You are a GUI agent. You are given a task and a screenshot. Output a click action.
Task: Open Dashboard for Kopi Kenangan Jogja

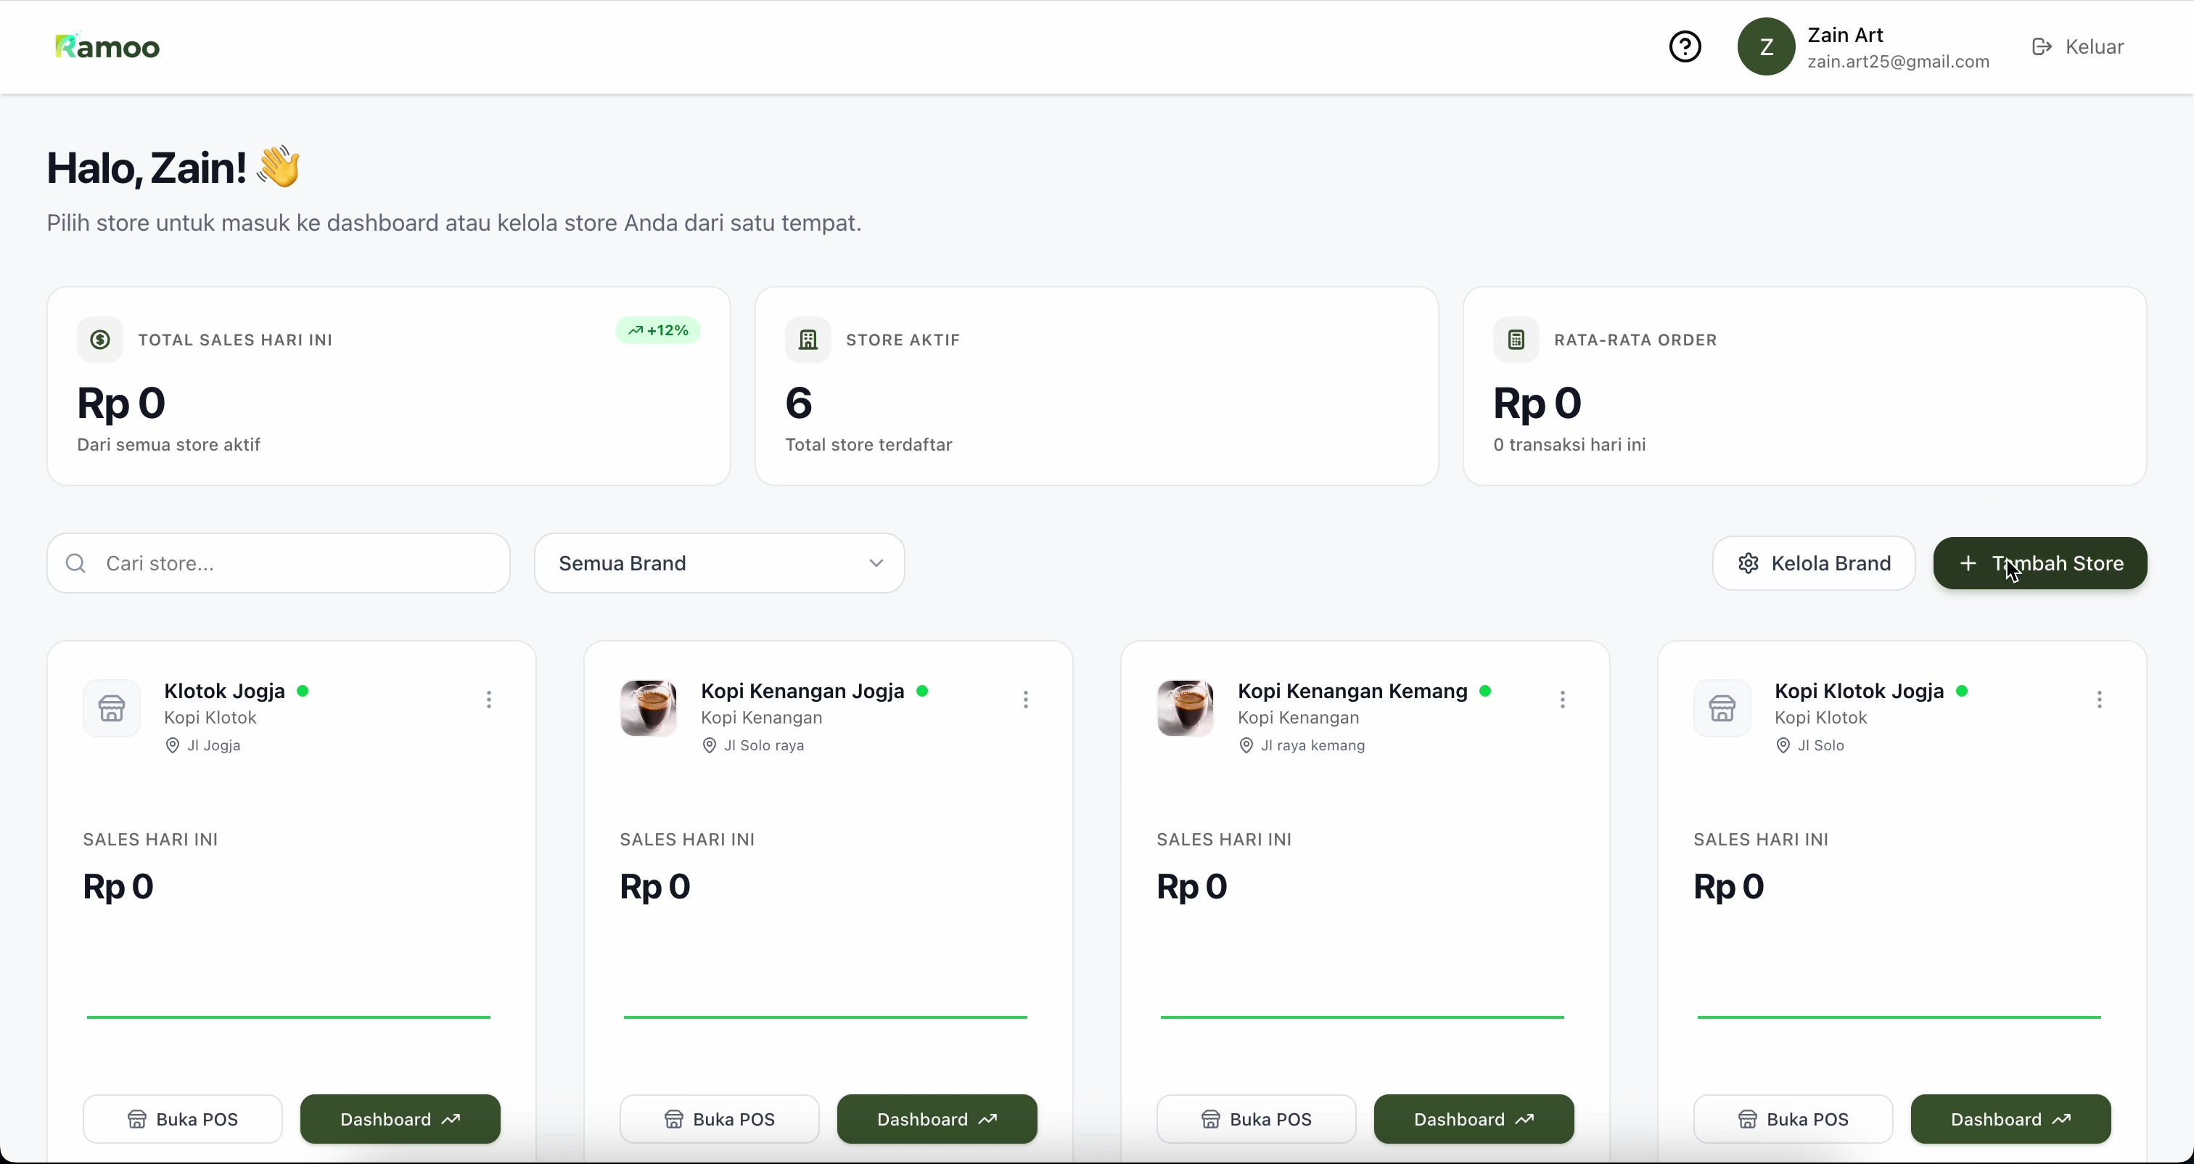(x=937, y=1119)
